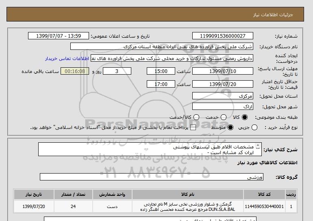313x221 pixels.
Task: Click the ایجاد کننده درخواست field
Action: [172, 58]
